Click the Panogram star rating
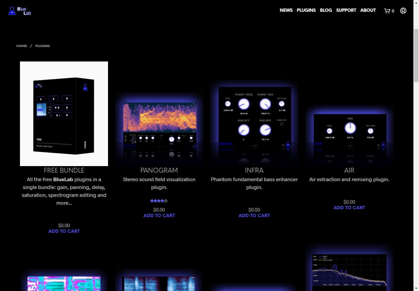 [159, 201]
